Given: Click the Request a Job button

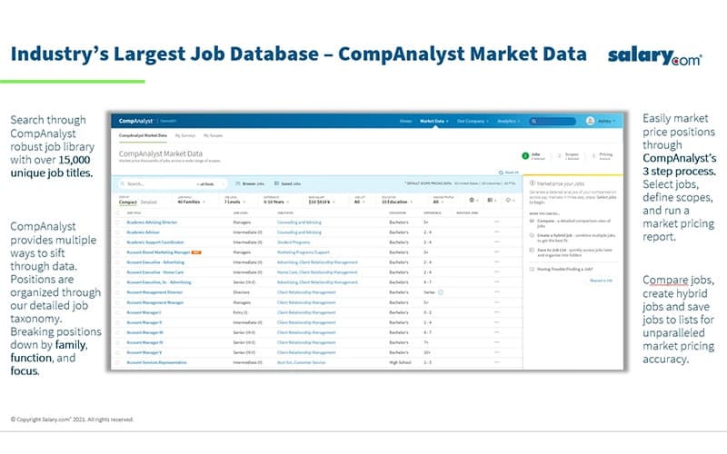Looking at the screenshot, I should pyautogui.click(x=601, y=281).
